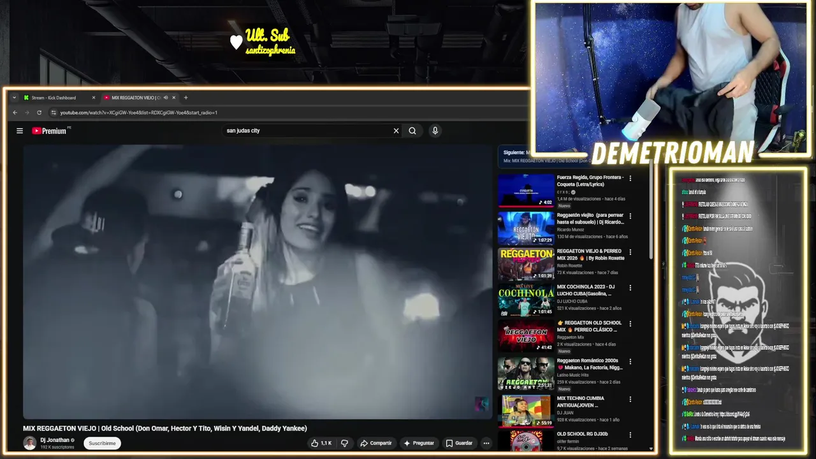The height and width of the screenshot is (459, 816).
Task: Subscribe with the Suscribirme button
Action: coord(102,443)
